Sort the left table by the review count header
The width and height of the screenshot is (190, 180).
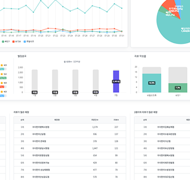(x=116, y=120)
